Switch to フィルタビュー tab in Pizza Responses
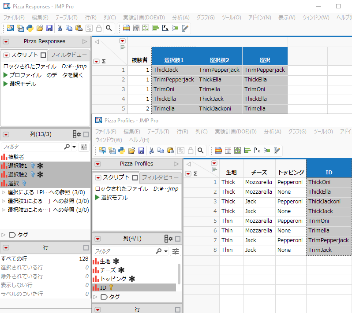352x313 pixels. coord(68,55)
